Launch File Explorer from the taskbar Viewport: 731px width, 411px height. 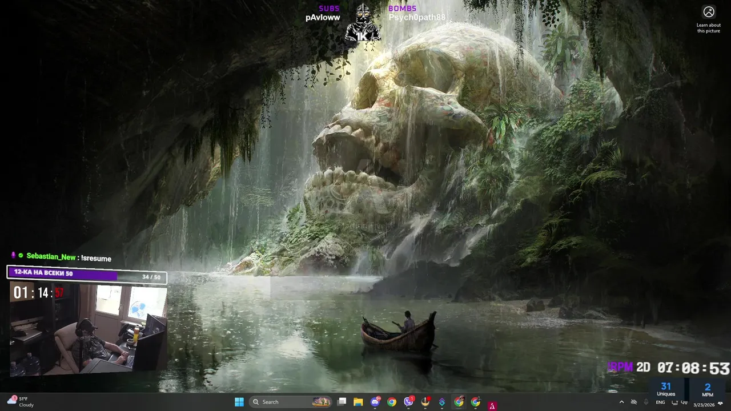358,402
